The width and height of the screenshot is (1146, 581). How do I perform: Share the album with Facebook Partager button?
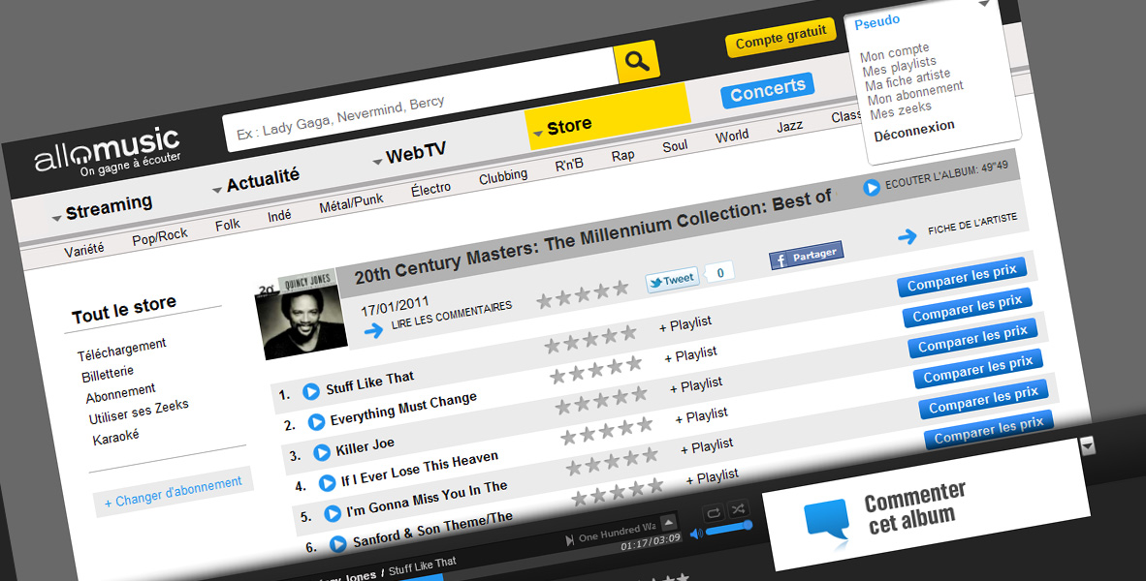807,256
